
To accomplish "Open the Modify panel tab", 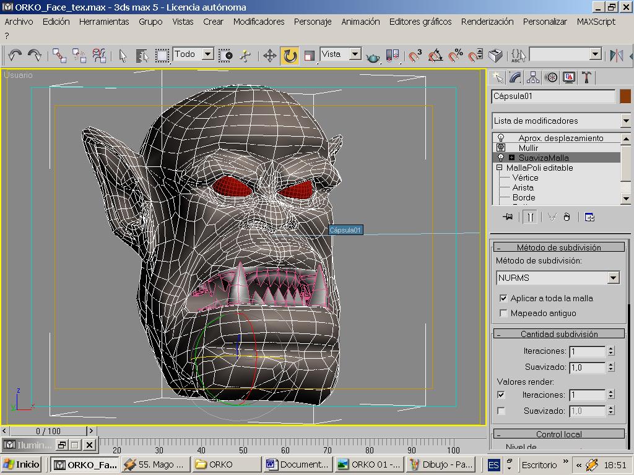I will (x=515, y=77).
